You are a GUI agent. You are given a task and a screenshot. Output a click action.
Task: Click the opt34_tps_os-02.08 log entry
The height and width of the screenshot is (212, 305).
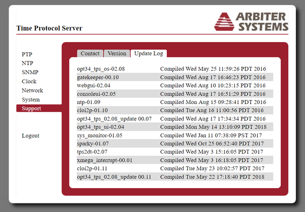click(101, 68)
